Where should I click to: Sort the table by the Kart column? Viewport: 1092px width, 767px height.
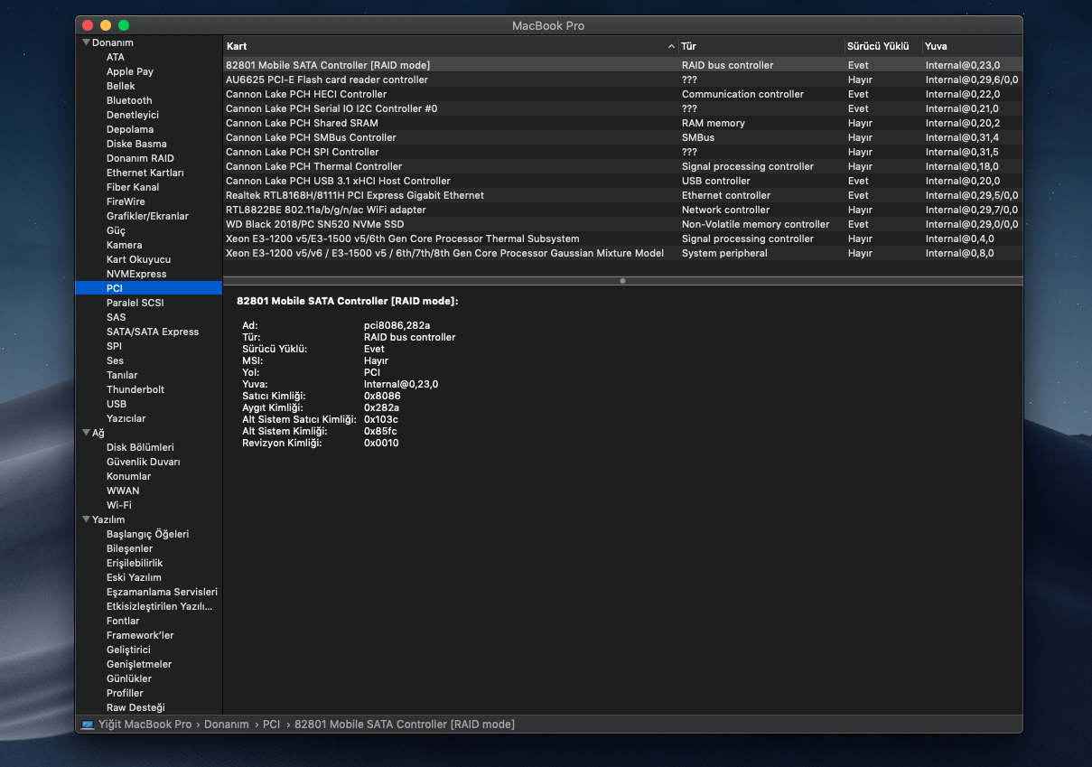450,46
